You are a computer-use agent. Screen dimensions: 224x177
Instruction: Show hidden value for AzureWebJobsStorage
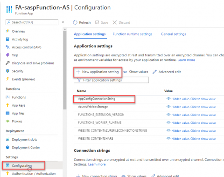point(191,107)
